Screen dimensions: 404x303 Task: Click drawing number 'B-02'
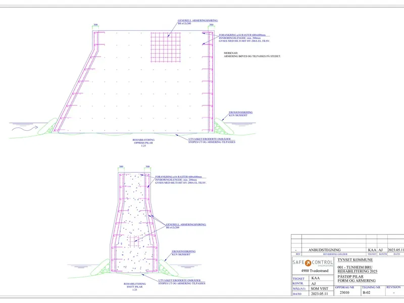point(367,292)
